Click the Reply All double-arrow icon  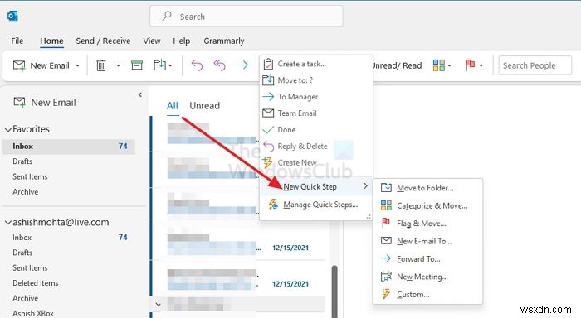[x=219, y=65]
